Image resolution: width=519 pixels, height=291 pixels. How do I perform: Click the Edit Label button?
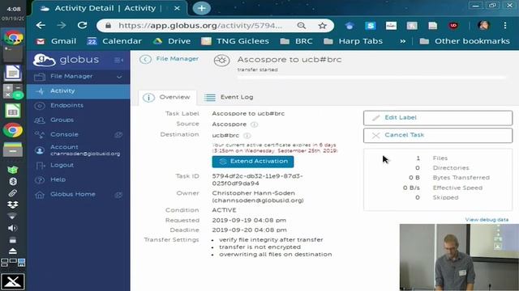click(x=438, y=118)
